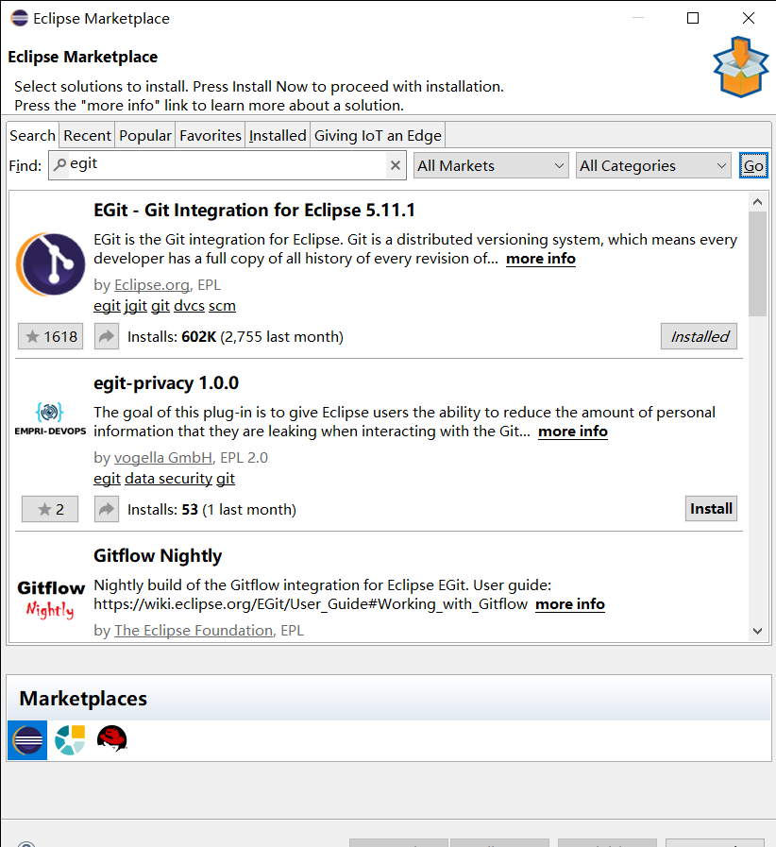Open the Favorites tab
The image size is (776, 847).
(211, 135)
